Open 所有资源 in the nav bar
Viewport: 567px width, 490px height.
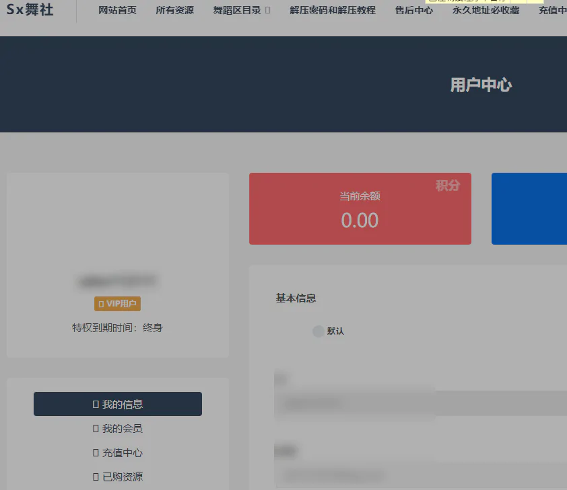(174, 10)
